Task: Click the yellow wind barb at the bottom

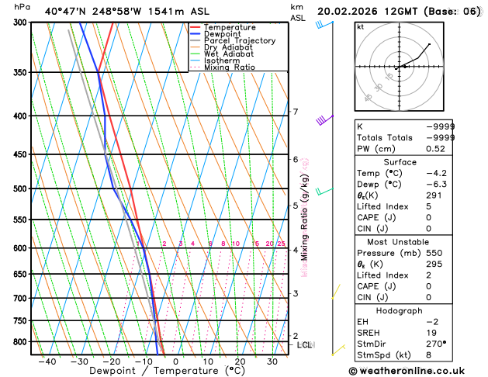Action: [338, 351]
